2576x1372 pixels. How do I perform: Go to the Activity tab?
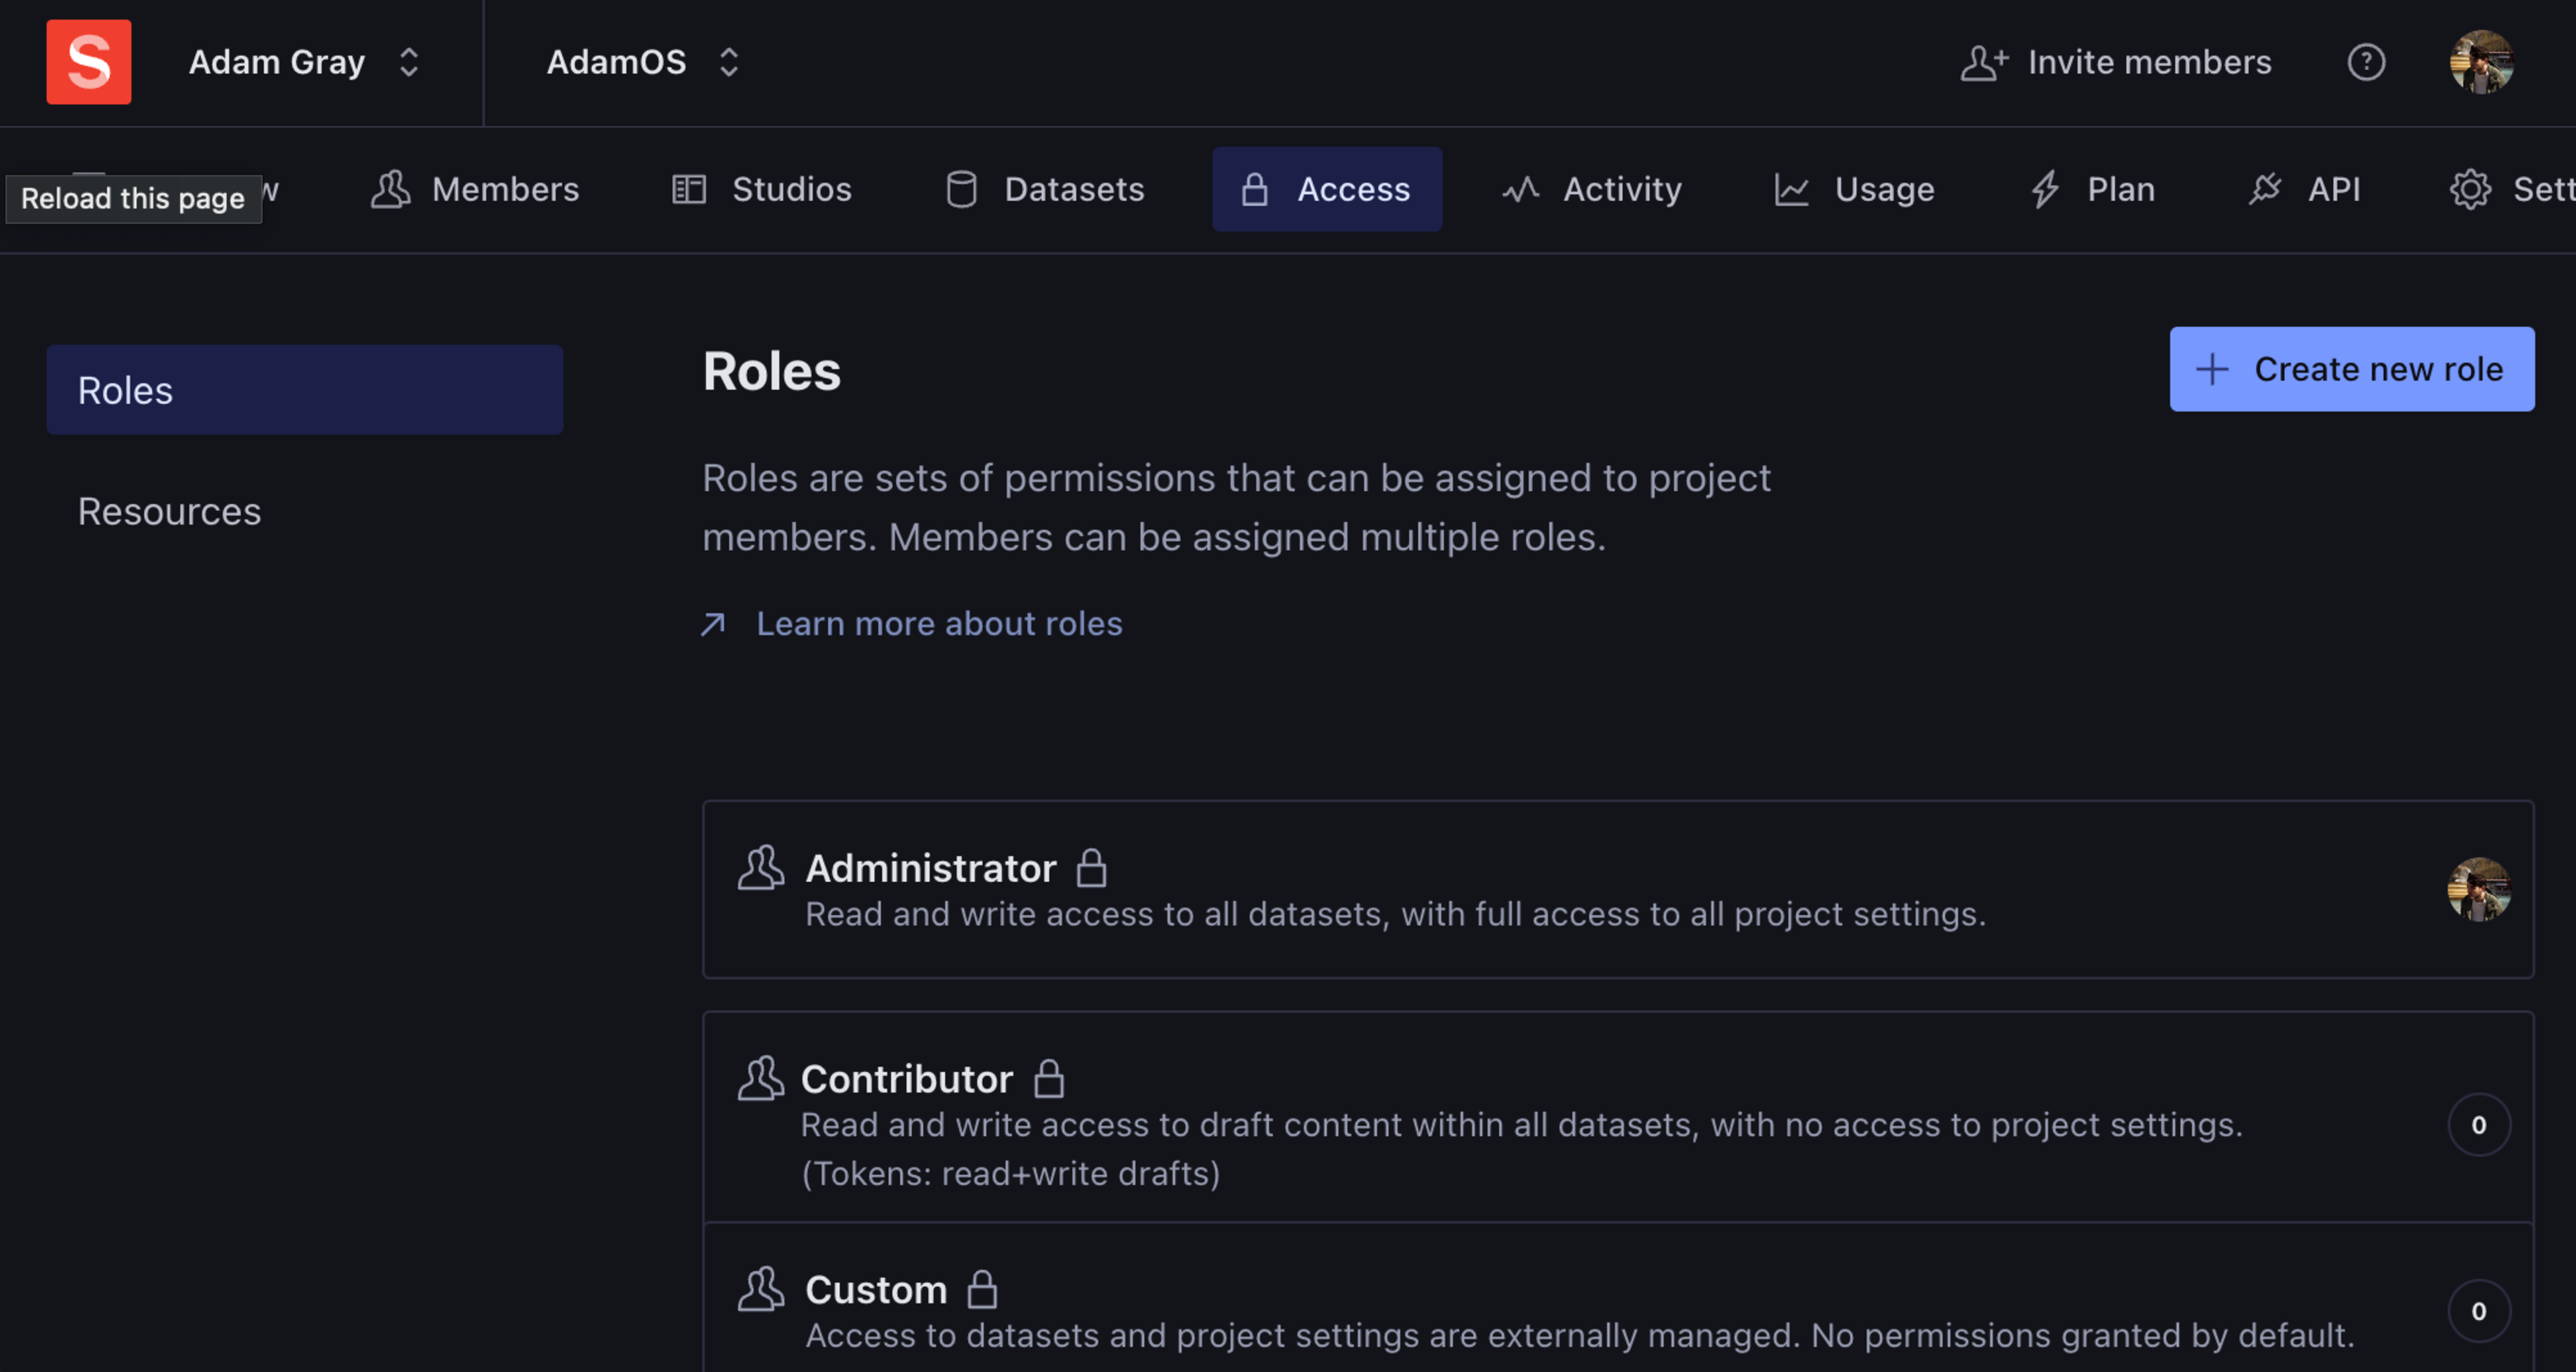pos(1592,189)
